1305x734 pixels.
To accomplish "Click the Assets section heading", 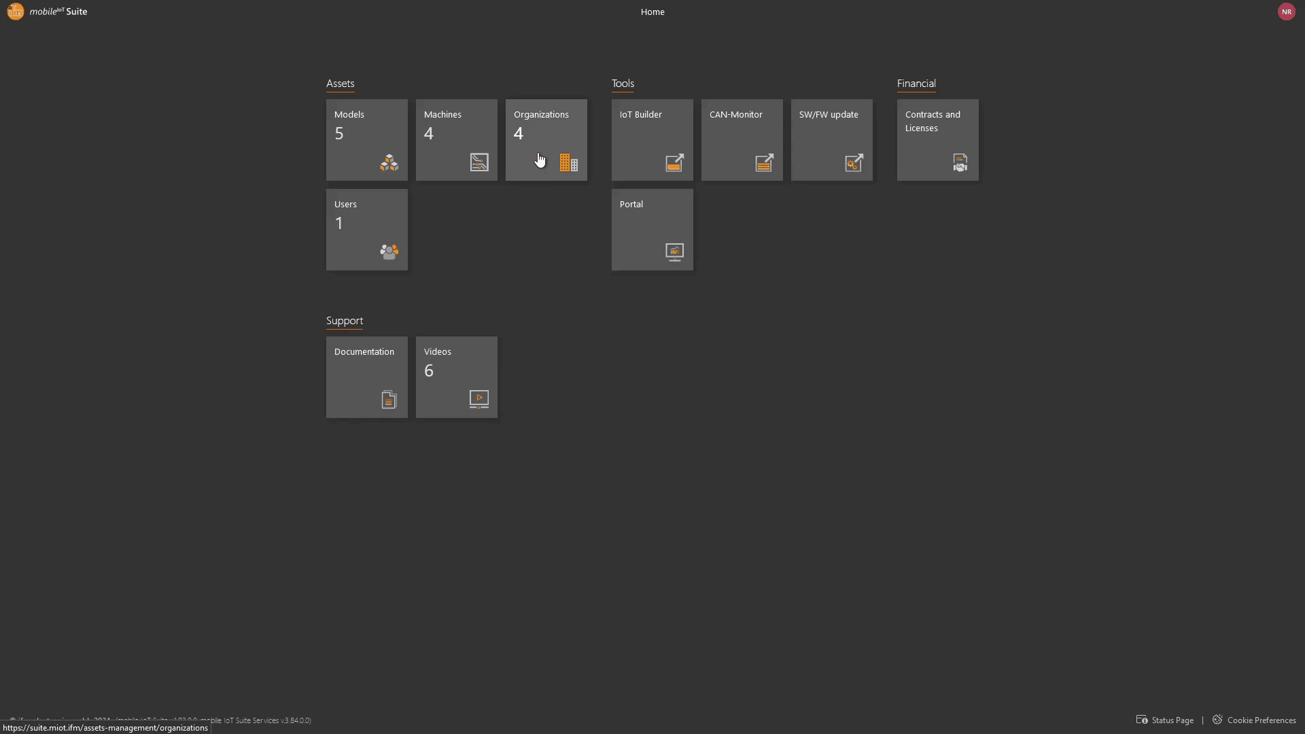I will (340, 84).
